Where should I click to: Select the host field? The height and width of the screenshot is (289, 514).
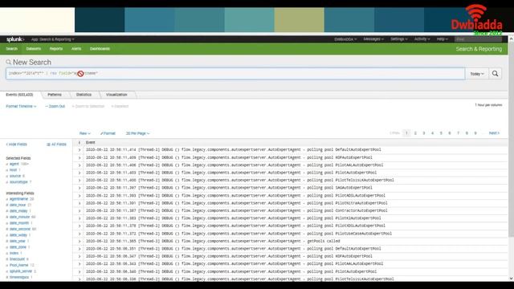click(13, 170)
